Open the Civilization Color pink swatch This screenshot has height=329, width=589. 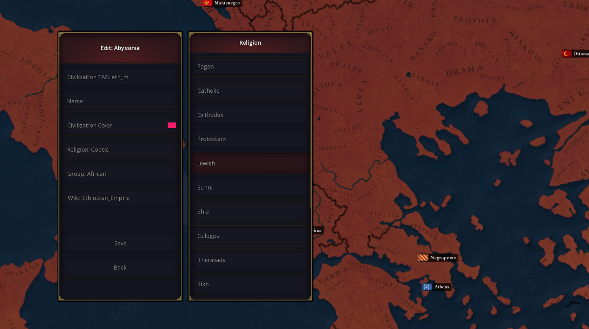[172, 125]
